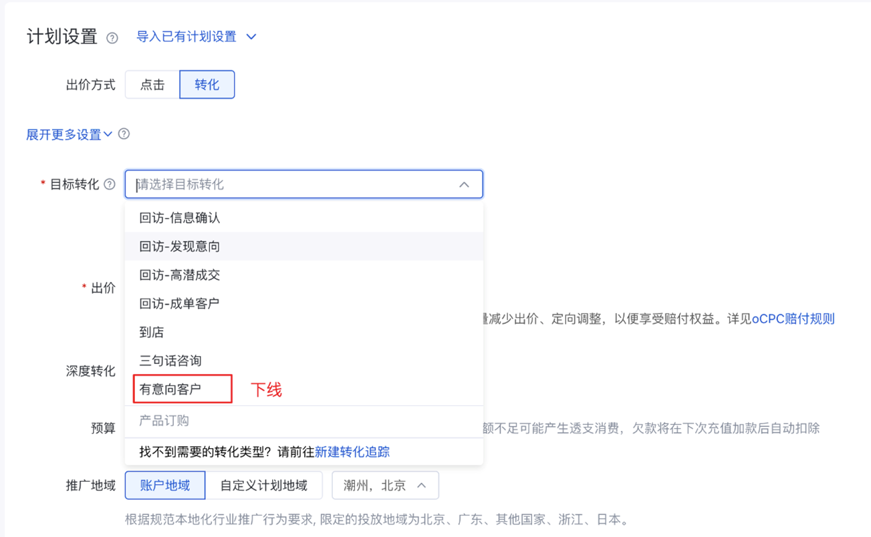Screen dimensions: 871x537
Task: Select 回访-信息确认 option
Action: 180,218
